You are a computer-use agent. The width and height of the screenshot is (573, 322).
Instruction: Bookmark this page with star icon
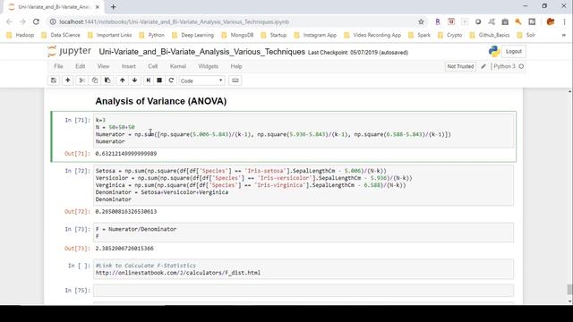click(x=421, y=21)
